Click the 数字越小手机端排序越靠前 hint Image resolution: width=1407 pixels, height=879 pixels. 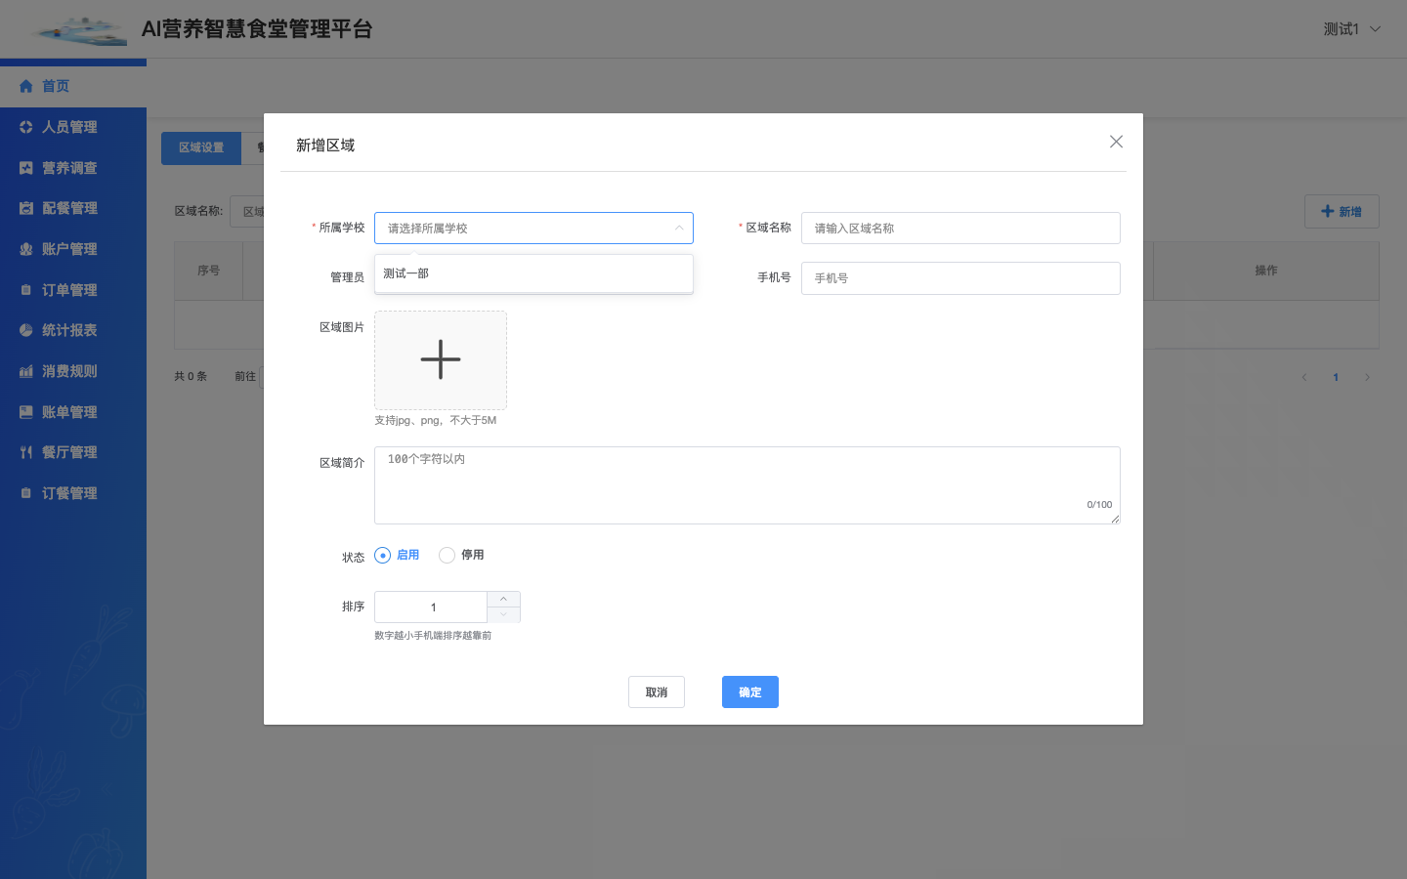pyautogui.click(x=433, y=636)
